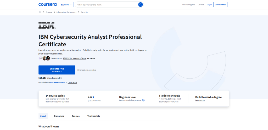Click the IBM logo
This screenshot has width=268, height=130.
[47, 25]
